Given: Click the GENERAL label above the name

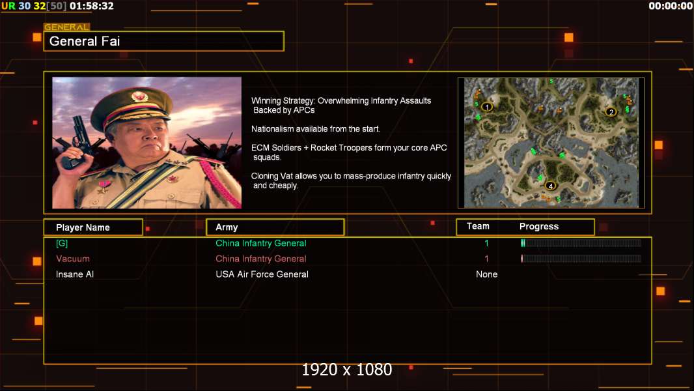Looking at the screenshot, I should 67,27.
